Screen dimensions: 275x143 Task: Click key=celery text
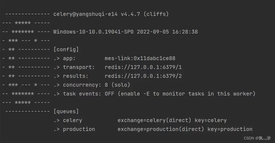tap(211, 120)
